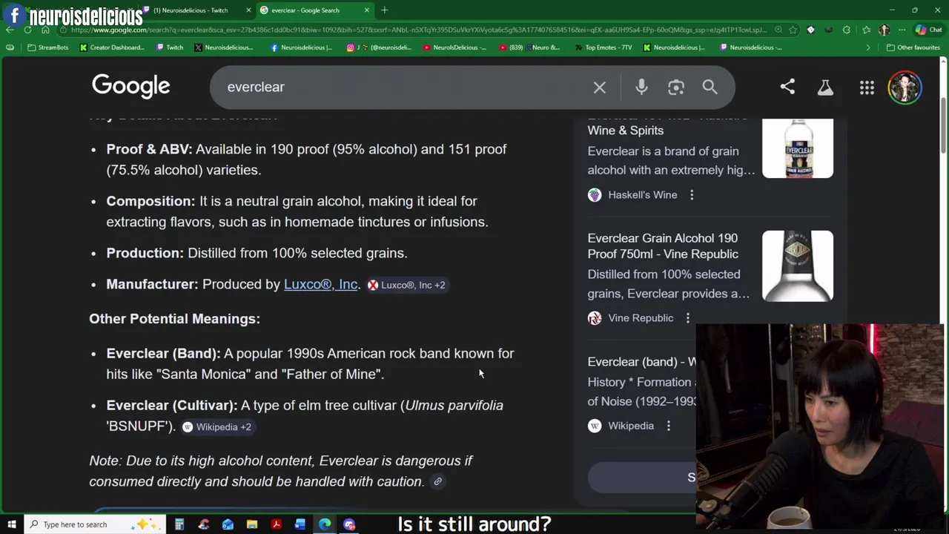Launch Calculator from the taskbar

tap(179, 524)
